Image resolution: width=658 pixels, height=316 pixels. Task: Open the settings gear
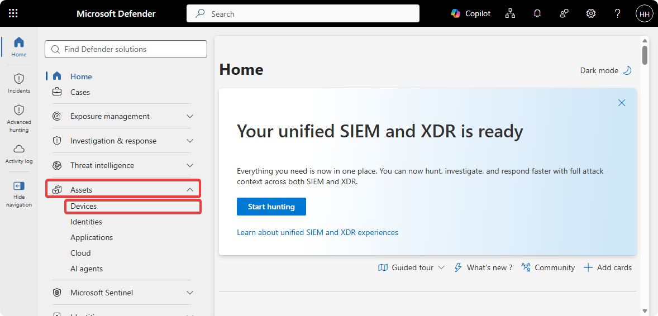click(x=591, y=13)
